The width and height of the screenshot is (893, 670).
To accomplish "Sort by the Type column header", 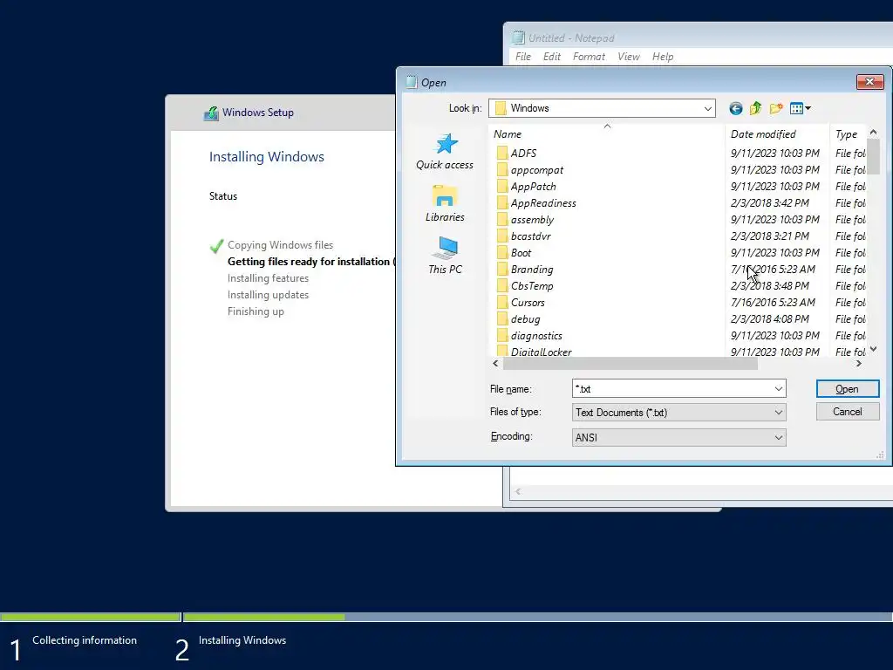I will tap(848, 133).
